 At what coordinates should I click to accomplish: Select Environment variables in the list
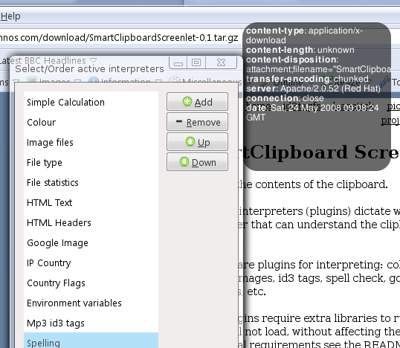point(91,303)
